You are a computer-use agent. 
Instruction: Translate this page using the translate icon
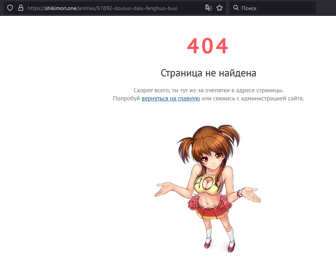208,8
